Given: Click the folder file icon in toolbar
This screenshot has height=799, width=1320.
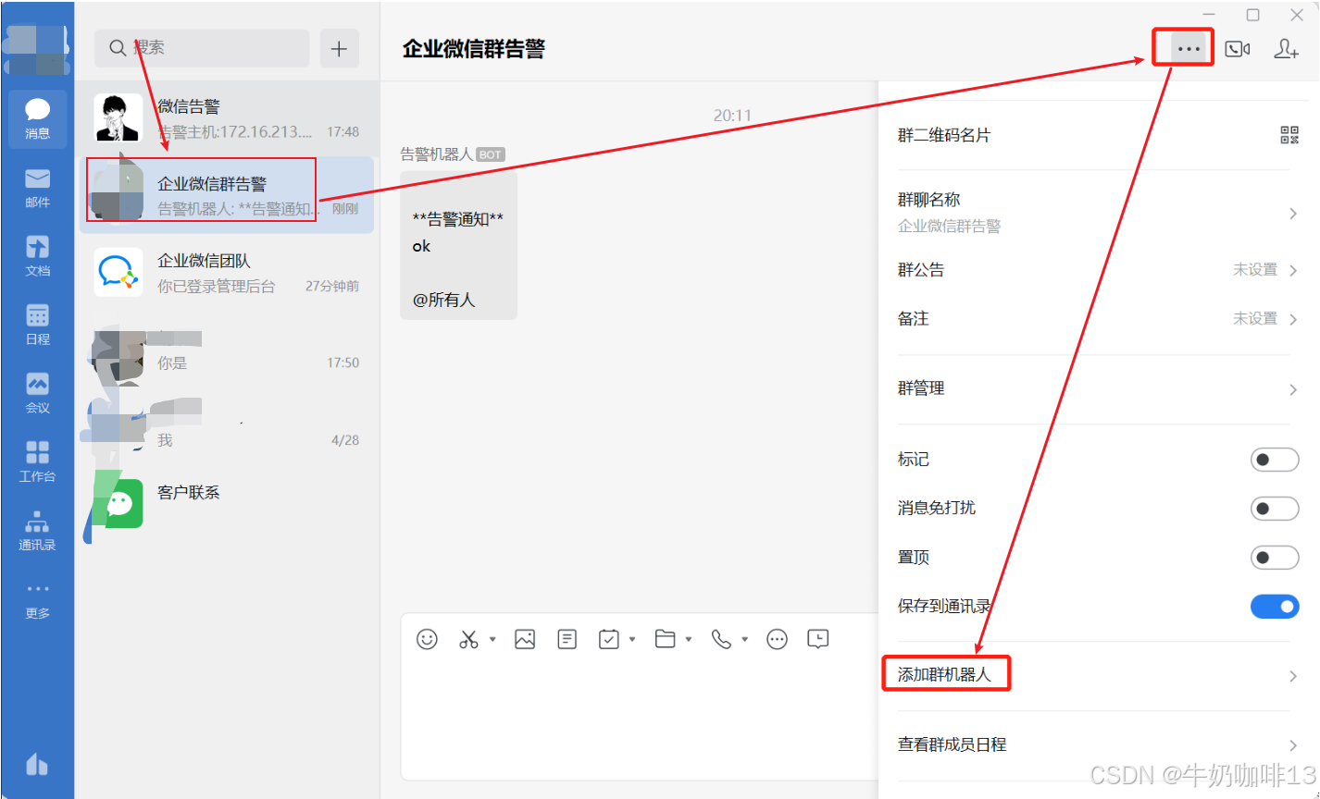Looking at the screenshot, I should pyautogui.click(x=665, y=639).
